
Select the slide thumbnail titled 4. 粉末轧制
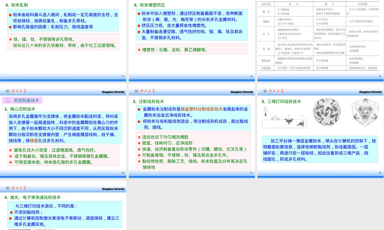(x=63, y=41)
